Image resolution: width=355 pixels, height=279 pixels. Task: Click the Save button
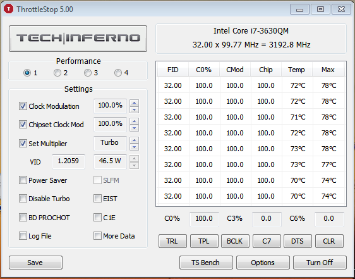tap(35, 263)
